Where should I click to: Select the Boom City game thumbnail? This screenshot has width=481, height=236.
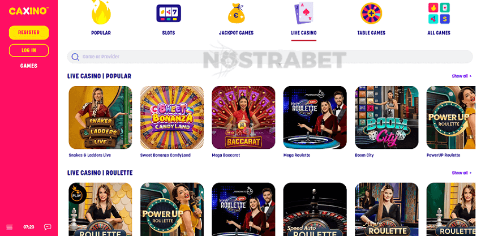point(386,118)
